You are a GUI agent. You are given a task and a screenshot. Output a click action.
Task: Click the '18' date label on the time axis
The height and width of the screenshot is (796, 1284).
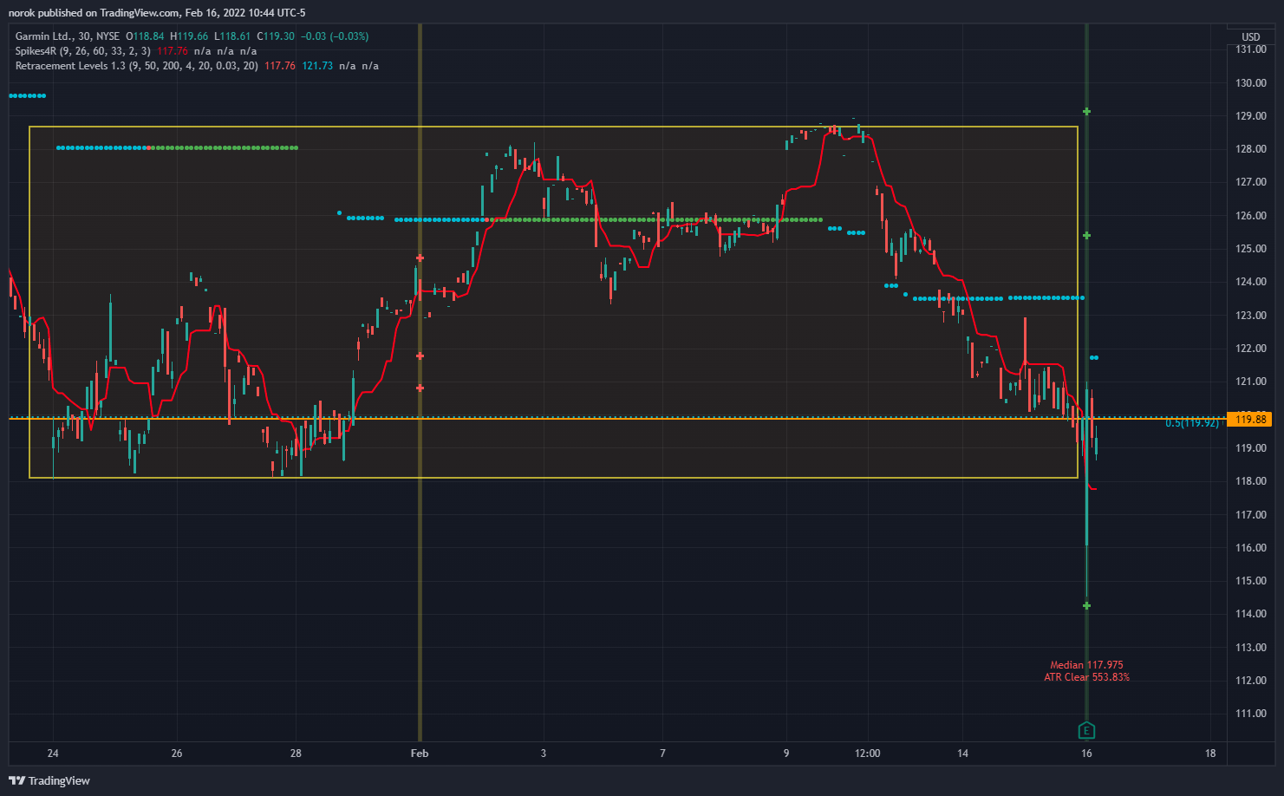tap(1210, 754)
